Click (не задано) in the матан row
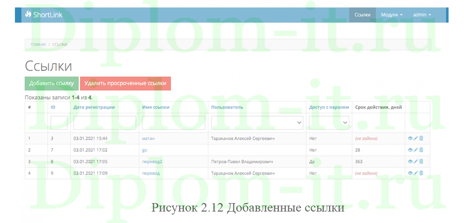The width and height of the screenshot is (464, 223). (x=366, y=138)
